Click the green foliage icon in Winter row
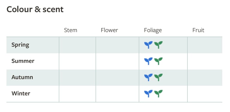 pos(158,93)
